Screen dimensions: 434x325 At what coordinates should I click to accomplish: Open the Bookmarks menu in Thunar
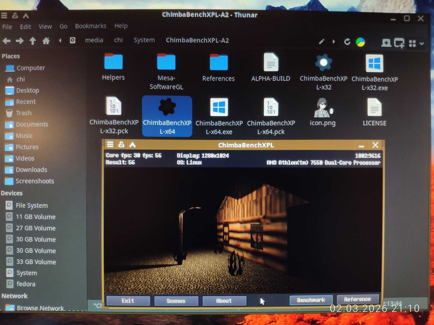tap(91, 26)
